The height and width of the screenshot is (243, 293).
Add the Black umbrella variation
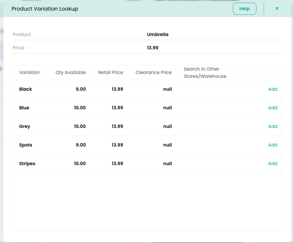pos(272,89)
